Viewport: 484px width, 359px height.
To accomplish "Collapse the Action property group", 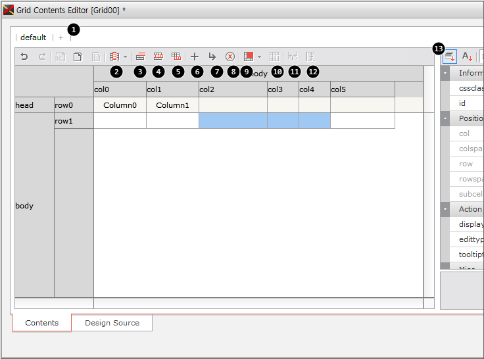I will [445, 209].
